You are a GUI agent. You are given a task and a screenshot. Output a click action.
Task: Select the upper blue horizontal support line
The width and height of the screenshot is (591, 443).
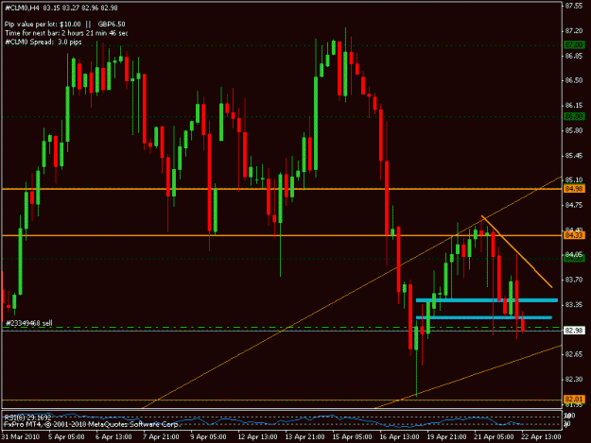point(487,300)
